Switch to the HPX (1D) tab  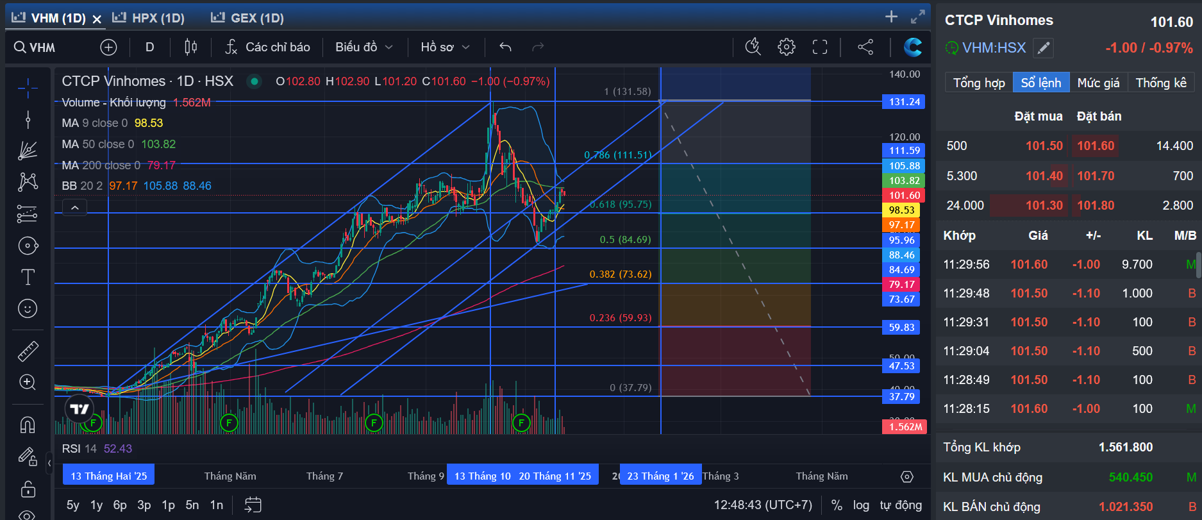[149, 18]
